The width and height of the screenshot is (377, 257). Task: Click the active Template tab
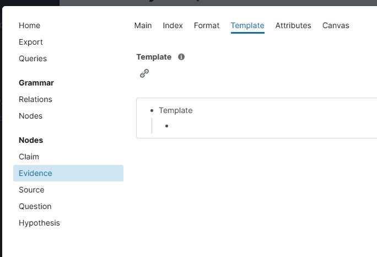point(247,25)
